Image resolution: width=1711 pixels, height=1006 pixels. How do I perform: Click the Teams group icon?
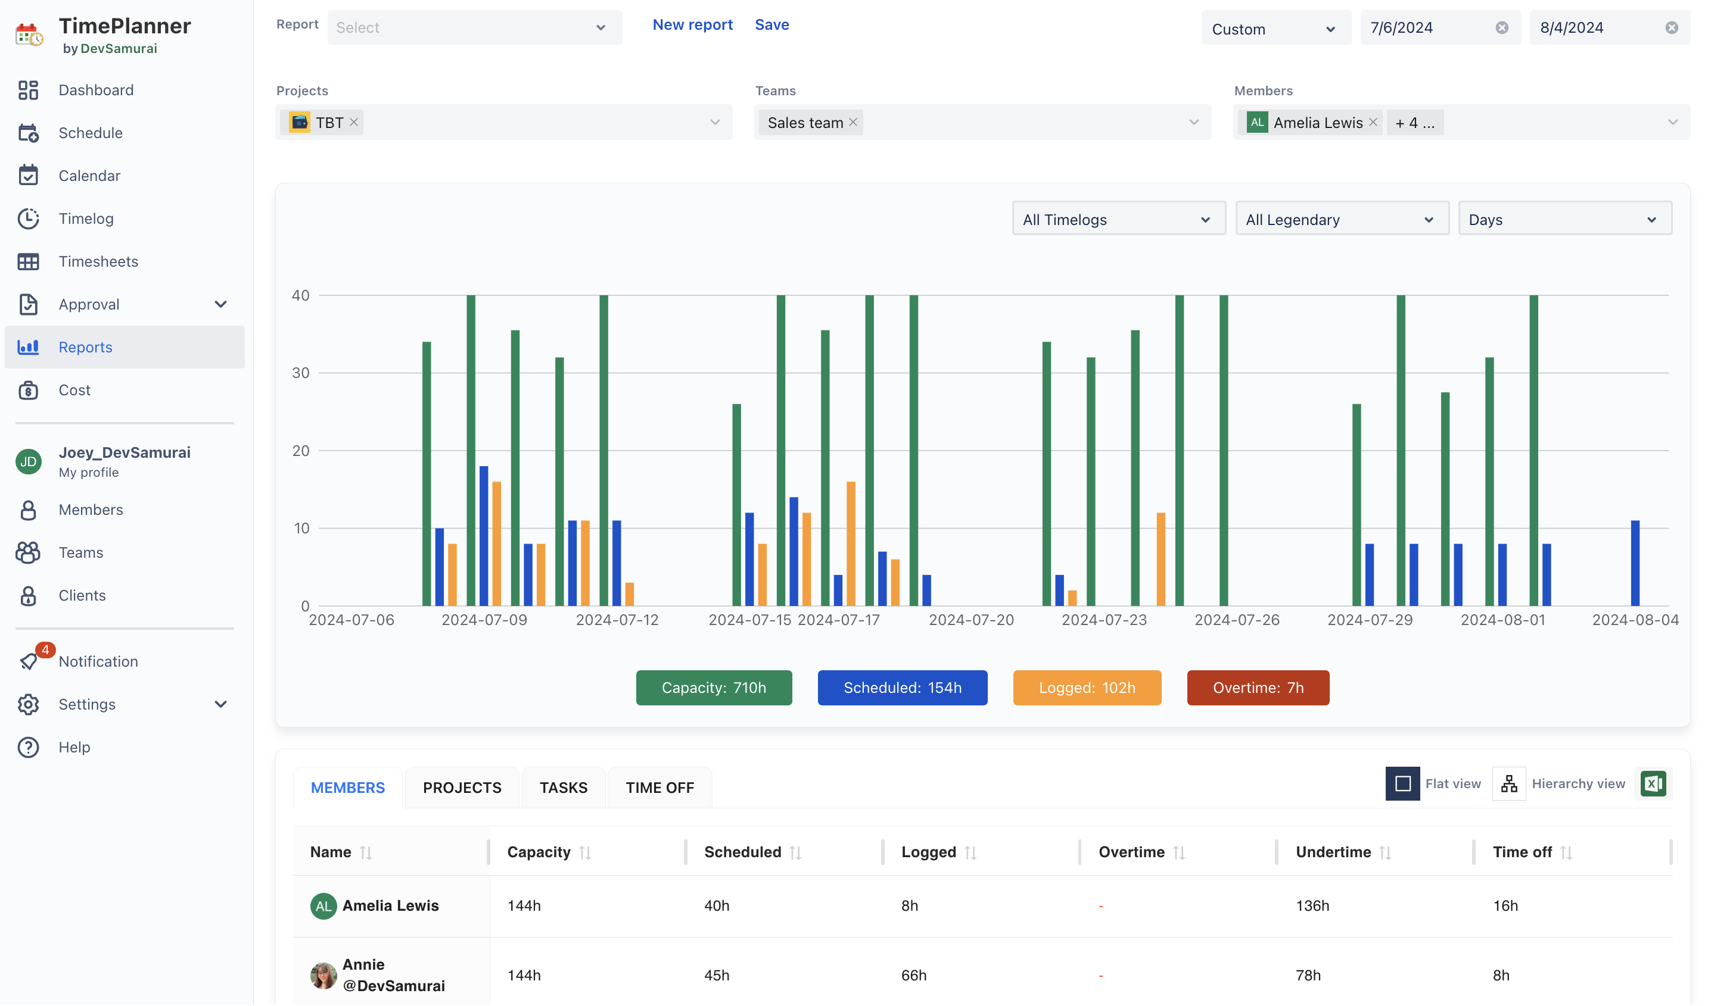coord(28,553)
